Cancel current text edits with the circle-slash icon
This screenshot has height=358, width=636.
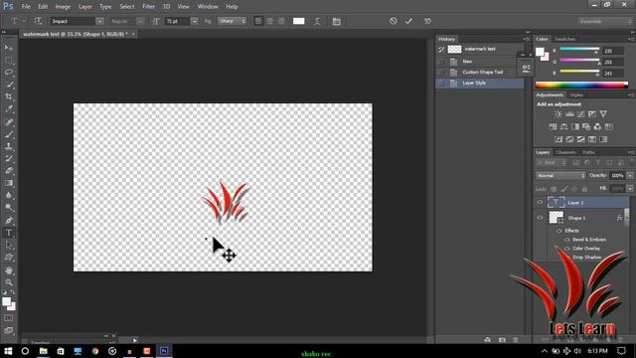(x=394, y=21)
